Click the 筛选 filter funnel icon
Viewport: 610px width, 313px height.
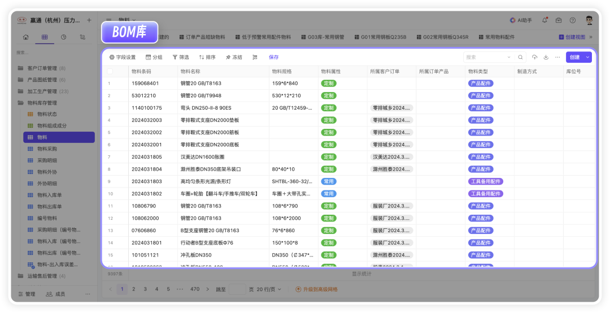(175, 57)
